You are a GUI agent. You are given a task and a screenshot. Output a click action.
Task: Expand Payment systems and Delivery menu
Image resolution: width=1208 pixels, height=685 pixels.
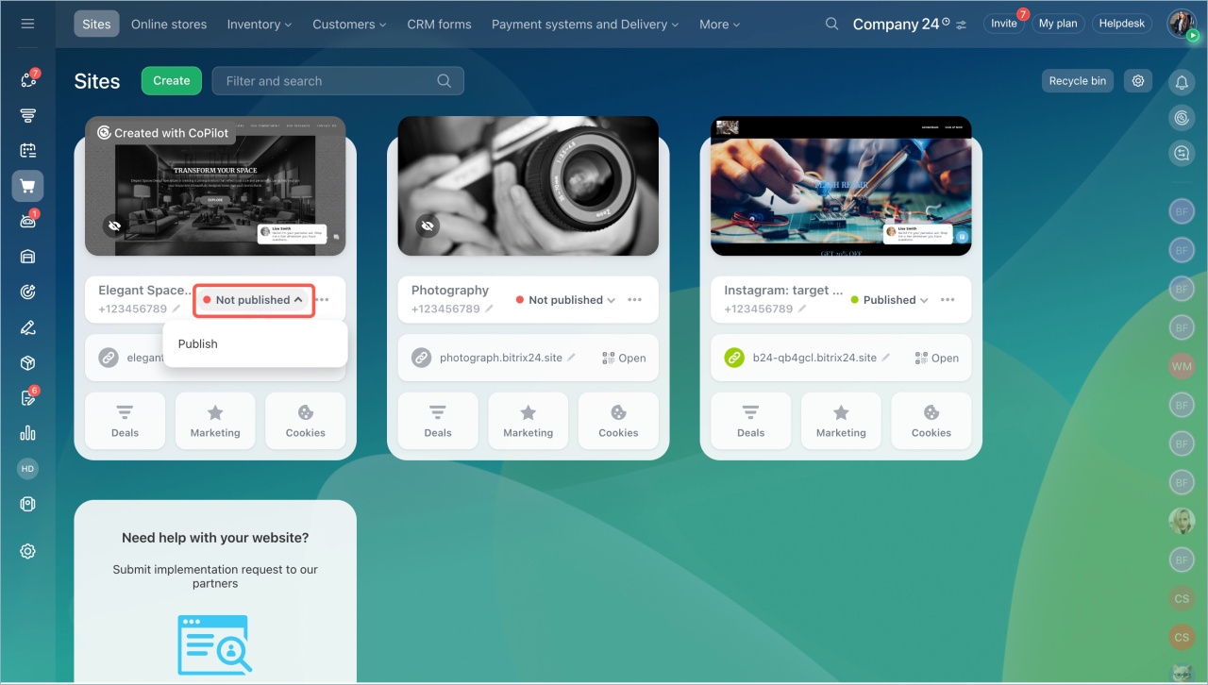585,25
